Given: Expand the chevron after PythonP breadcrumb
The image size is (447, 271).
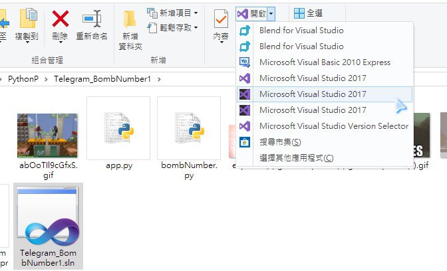Looking at the screenshot, I should pos(46,79).
